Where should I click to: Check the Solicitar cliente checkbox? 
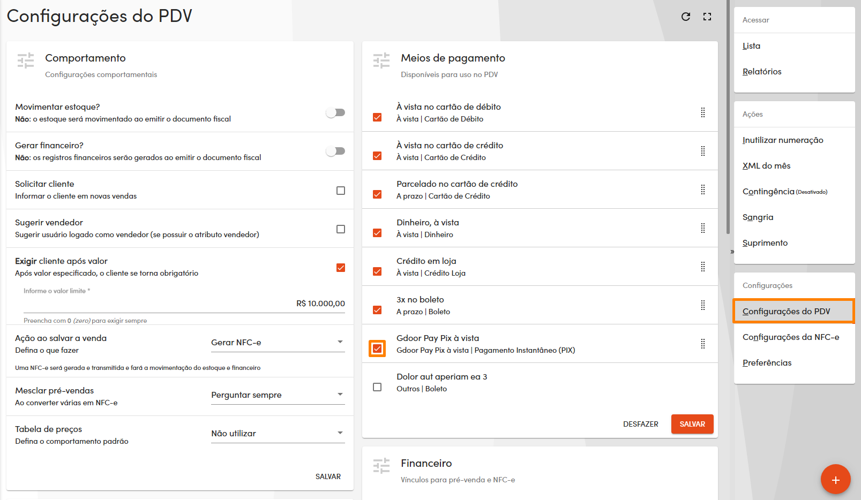click(x=341, y=191)
